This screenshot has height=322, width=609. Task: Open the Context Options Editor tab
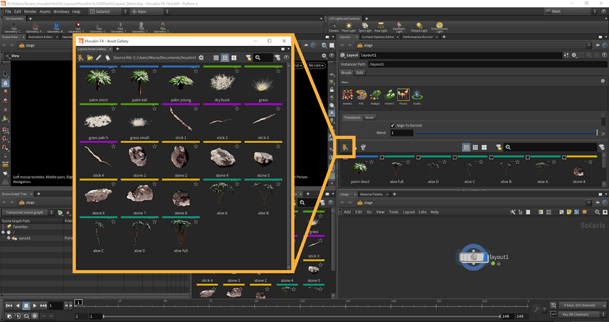point(377,37)
